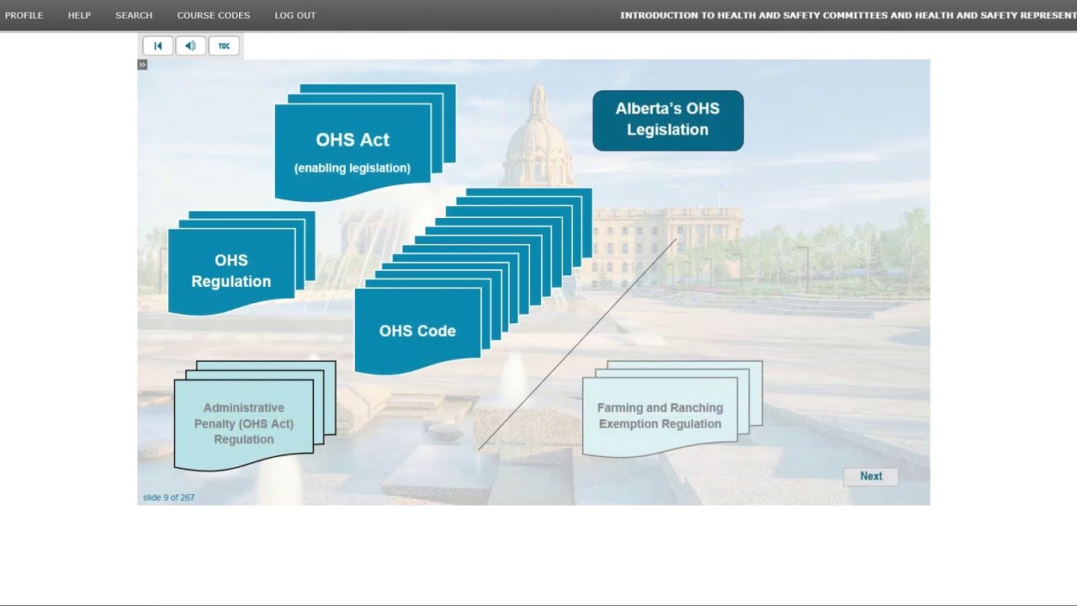
Task: Select the OHS Act document shape
Action: pyautogui.click(x=353, y=151)
